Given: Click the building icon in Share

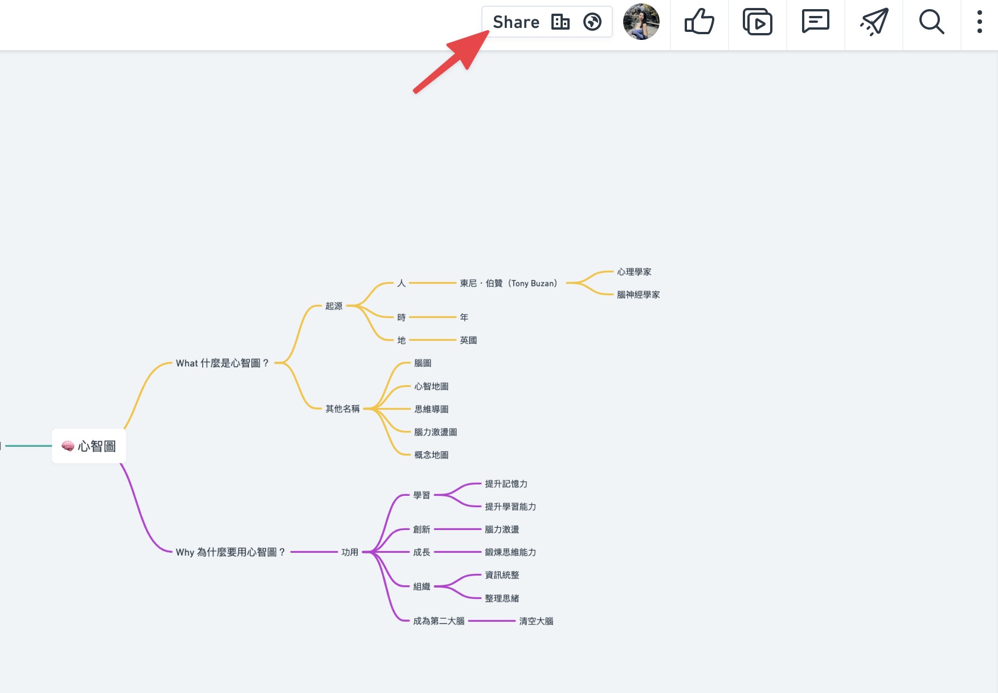Looking at the screenshot, I should 561,22.
